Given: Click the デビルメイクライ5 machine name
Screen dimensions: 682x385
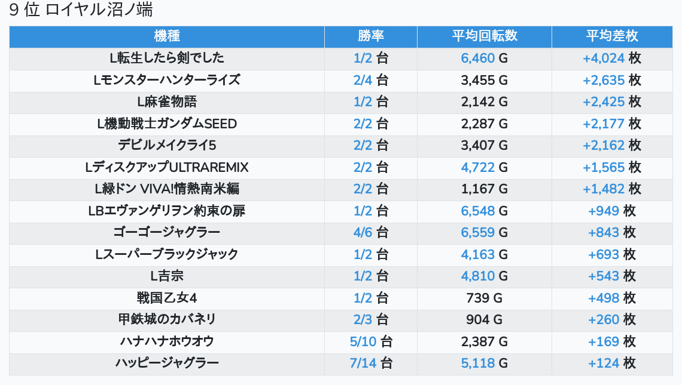Looking at the screenshot, I should coord(167,145).
